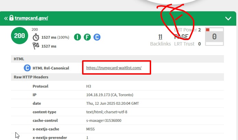Click the blue C icon beside F
The height and width of the screenshot is (140, 238).
[97, 37]
